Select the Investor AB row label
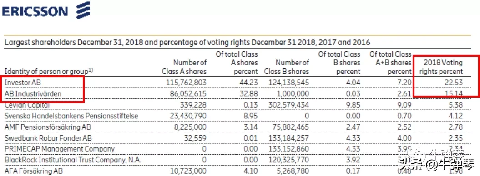Image resolution: width=480 pixels, height=176 pixels. tap(22, 83)
